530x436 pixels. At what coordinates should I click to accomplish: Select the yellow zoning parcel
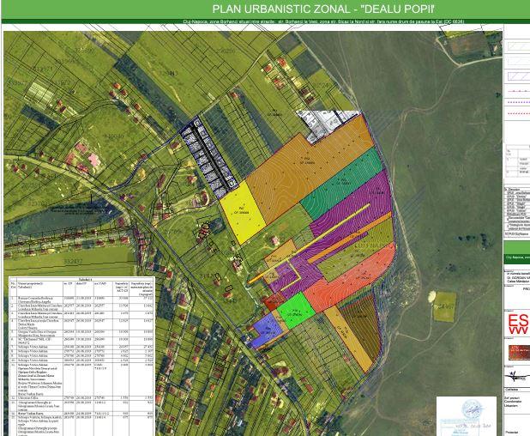[x=243, y=210]
